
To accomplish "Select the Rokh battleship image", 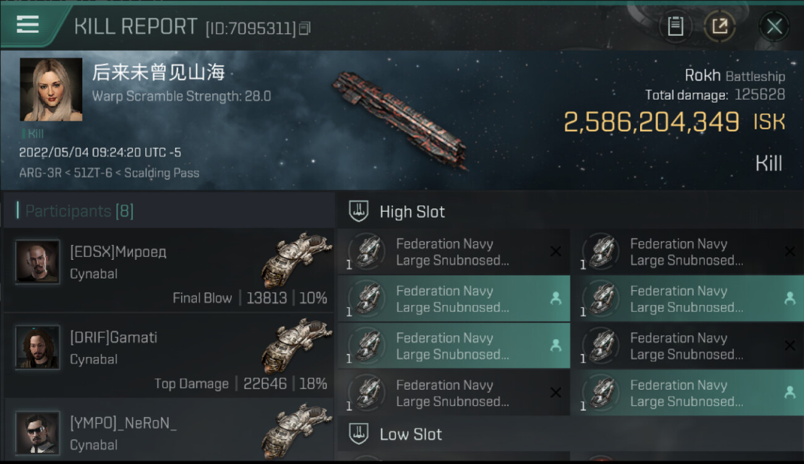I will pos(399,121).
